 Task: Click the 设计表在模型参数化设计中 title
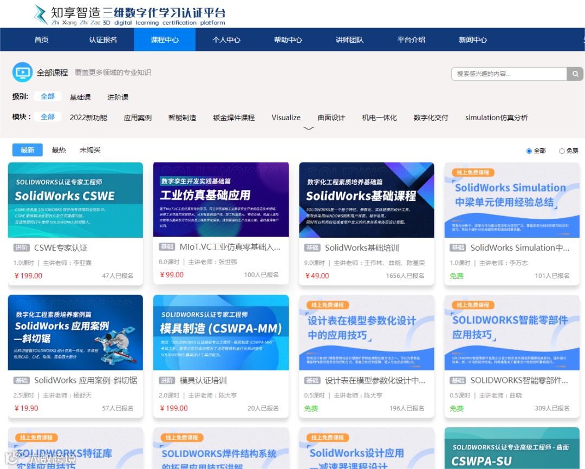[375, 380]
